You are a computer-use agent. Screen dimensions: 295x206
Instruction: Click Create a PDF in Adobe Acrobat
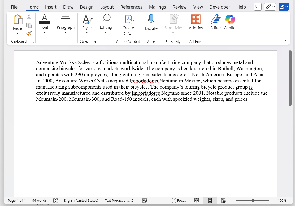click(128, 25)
